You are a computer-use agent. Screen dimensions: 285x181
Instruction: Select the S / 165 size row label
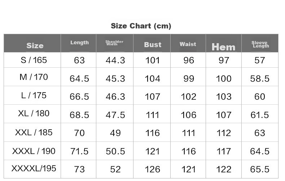point(34,60)
